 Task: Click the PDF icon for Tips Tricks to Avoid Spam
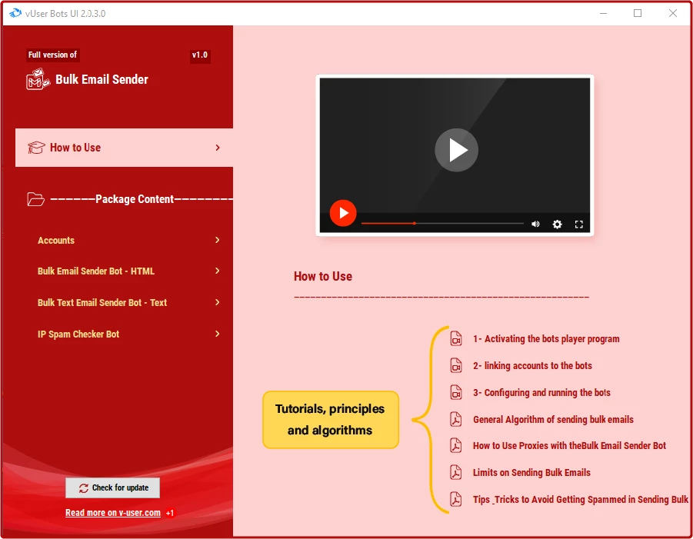pos(456,499)
